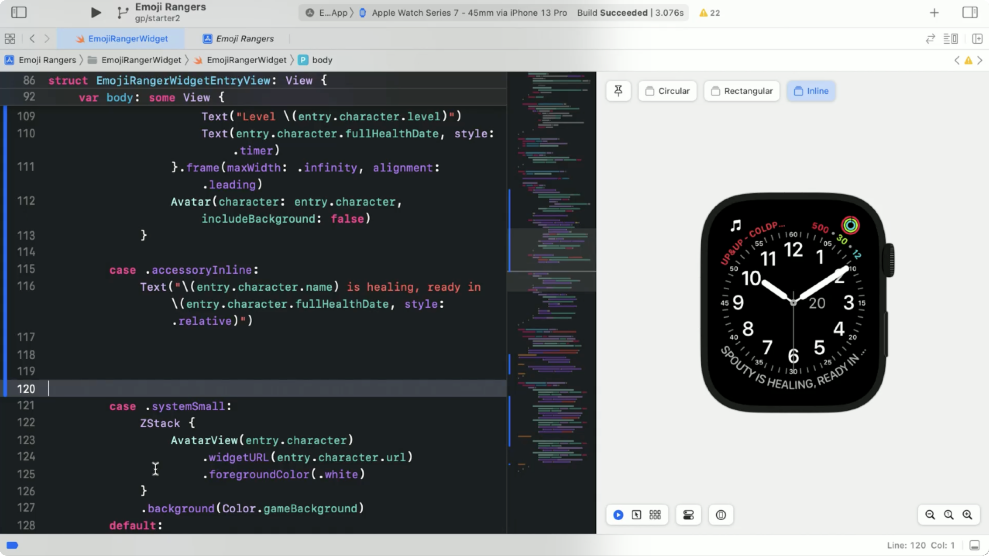This screenshot has height=556, width=989.
Task: Zoom in the preview canvas
Action: click(967, 515)
